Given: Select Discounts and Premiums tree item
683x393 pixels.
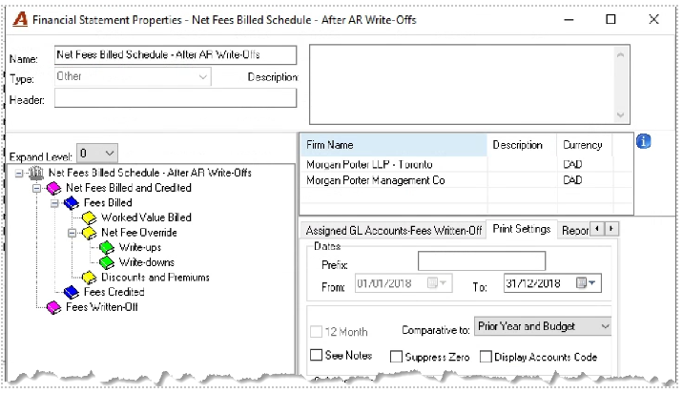Looking at the screenshot, I should point(155,278).
